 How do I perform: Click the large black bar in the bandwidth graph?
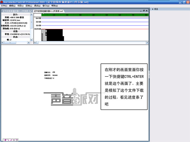(55, 35)
